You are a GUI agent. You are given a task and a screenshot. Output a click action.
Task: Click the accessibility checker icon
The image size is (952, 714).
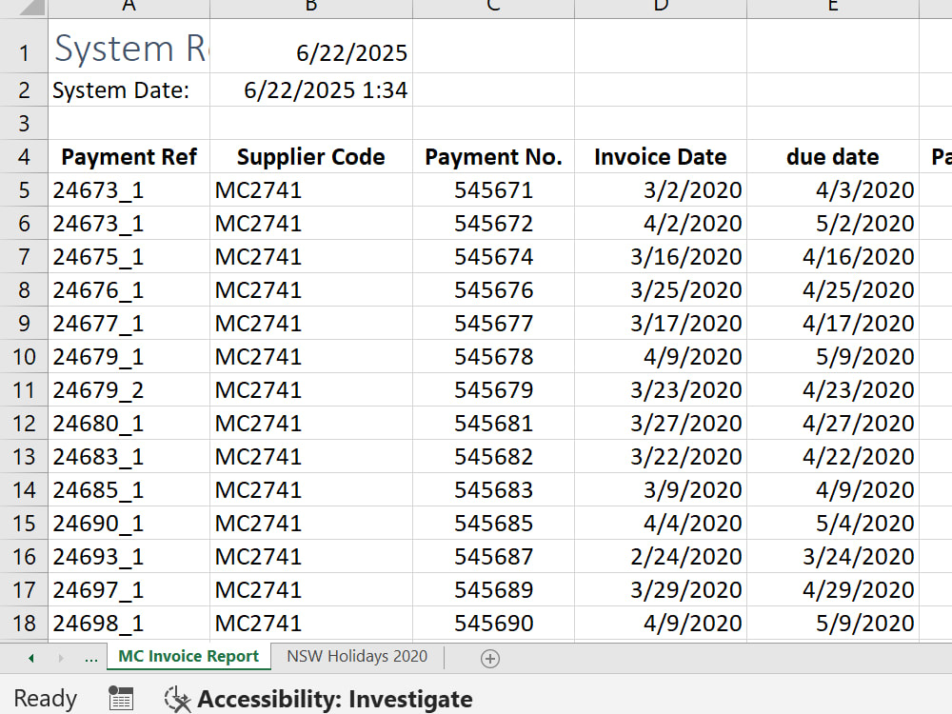tap(177, 699)
